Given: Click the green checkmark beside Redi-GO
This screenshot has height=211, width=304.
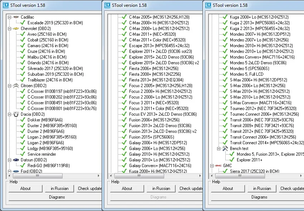Looking at the screenshot, I should click(23, 166).
